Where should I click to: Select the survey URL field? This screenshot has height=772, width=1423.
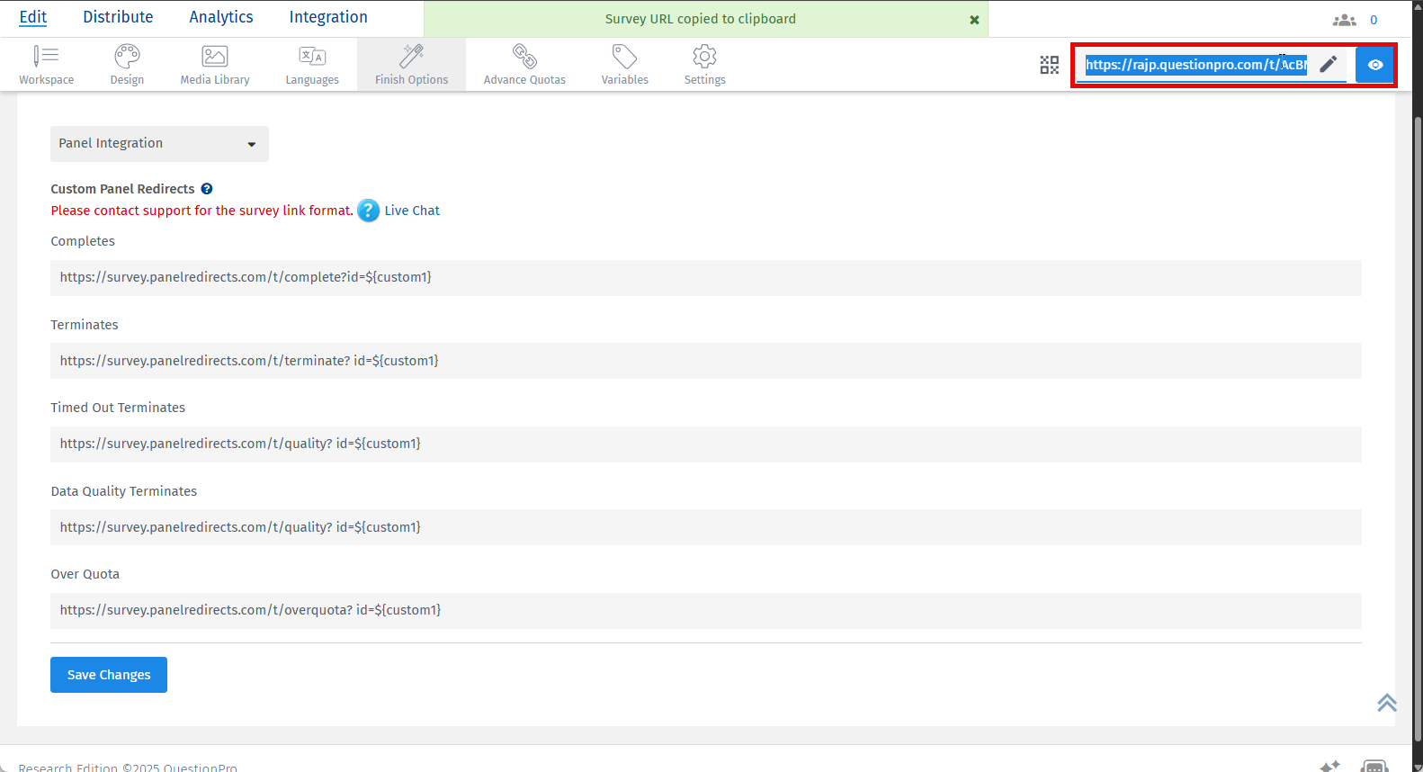(x=1195, y=65)
